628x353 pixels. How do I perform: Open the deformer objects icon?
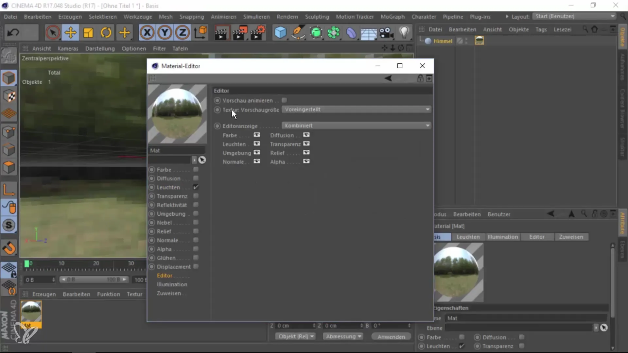pyautogui.click(x=351, y=32)
